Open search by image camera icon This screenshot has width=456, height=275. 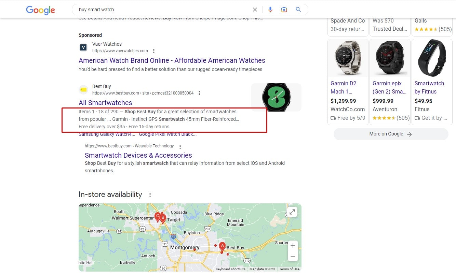coord(284,10)
